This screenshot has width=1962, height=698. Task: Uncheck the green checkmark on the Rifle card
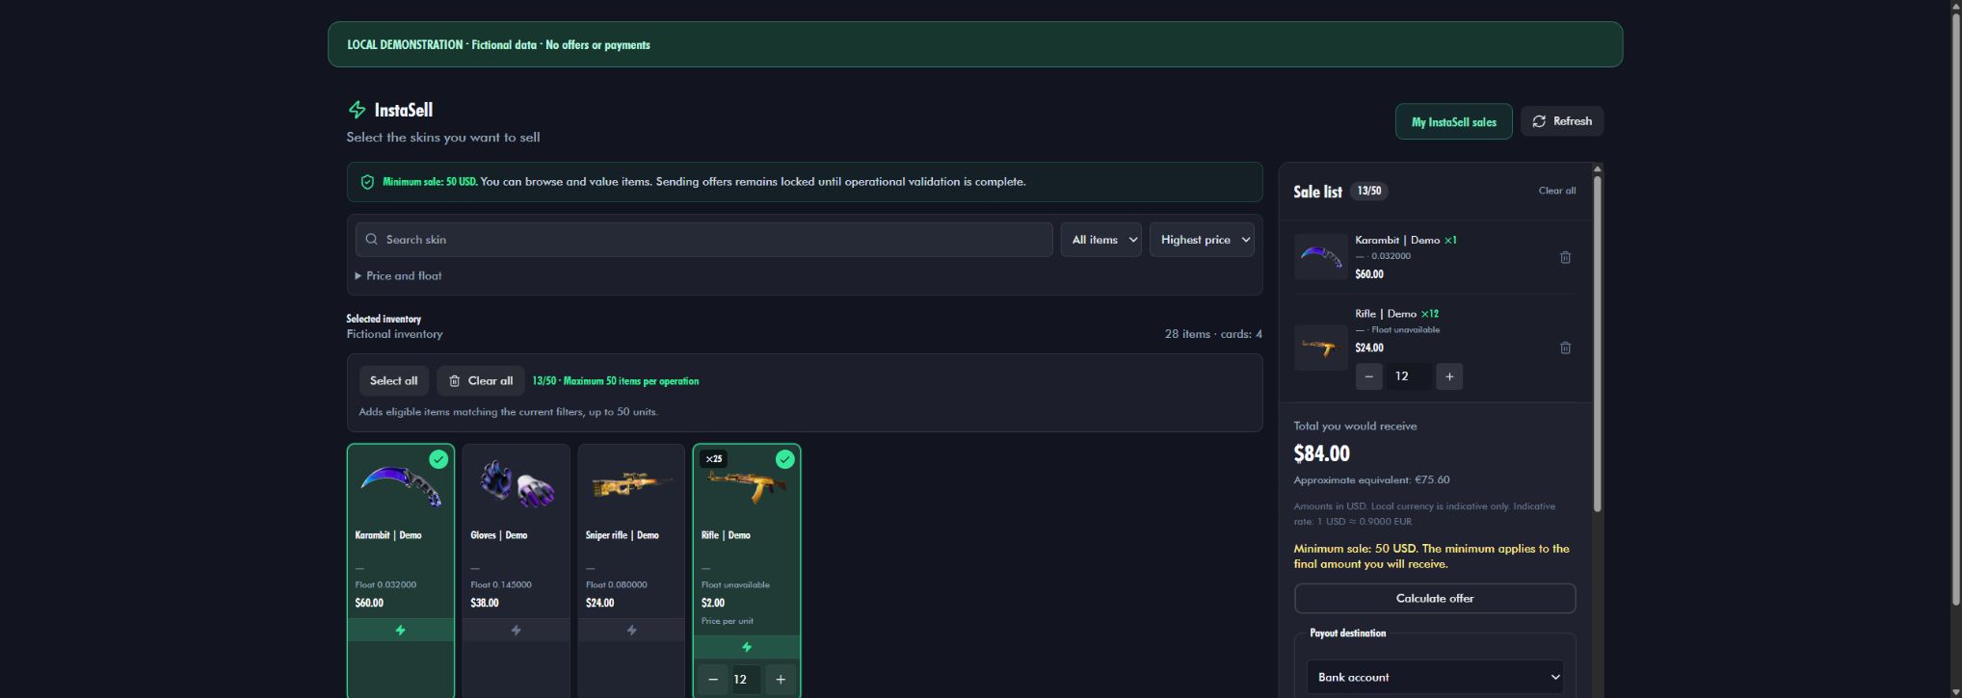tap(785, 459)
